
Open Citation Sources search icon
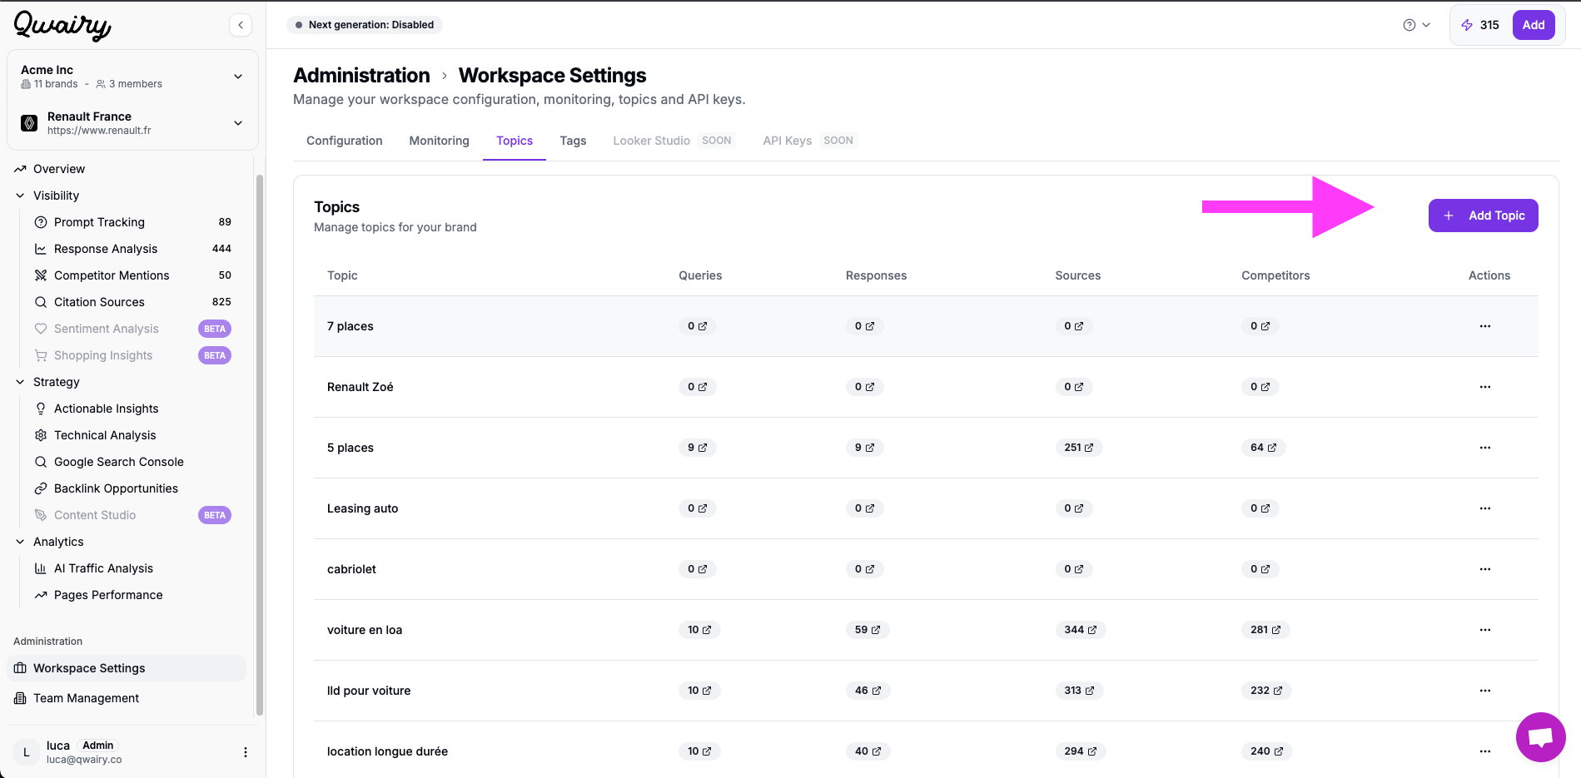click(40, 302)
